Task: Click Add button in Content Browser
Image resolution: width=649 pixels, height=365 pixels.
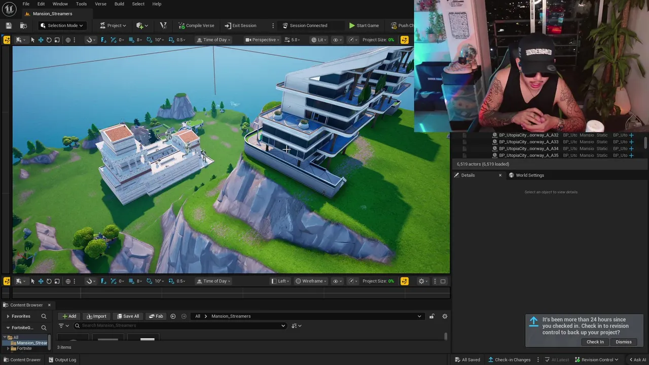Action: coord(69,316)
